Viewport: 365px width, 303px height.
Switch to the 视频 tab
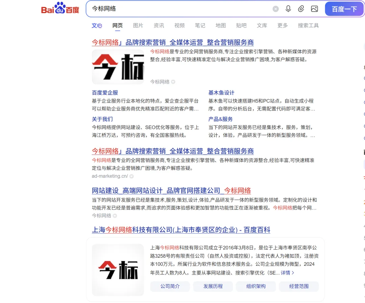179,25
